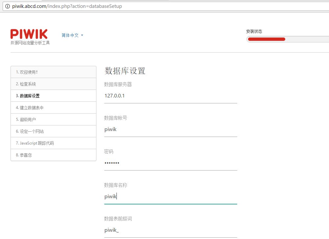Click the 数据表前缀词 label
This screenshot has width=329, height=239.
pos(118,219)
